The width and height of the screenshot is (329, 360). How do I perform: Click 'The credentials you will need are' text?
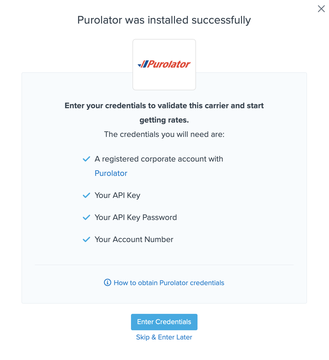(x=164, y=134)
